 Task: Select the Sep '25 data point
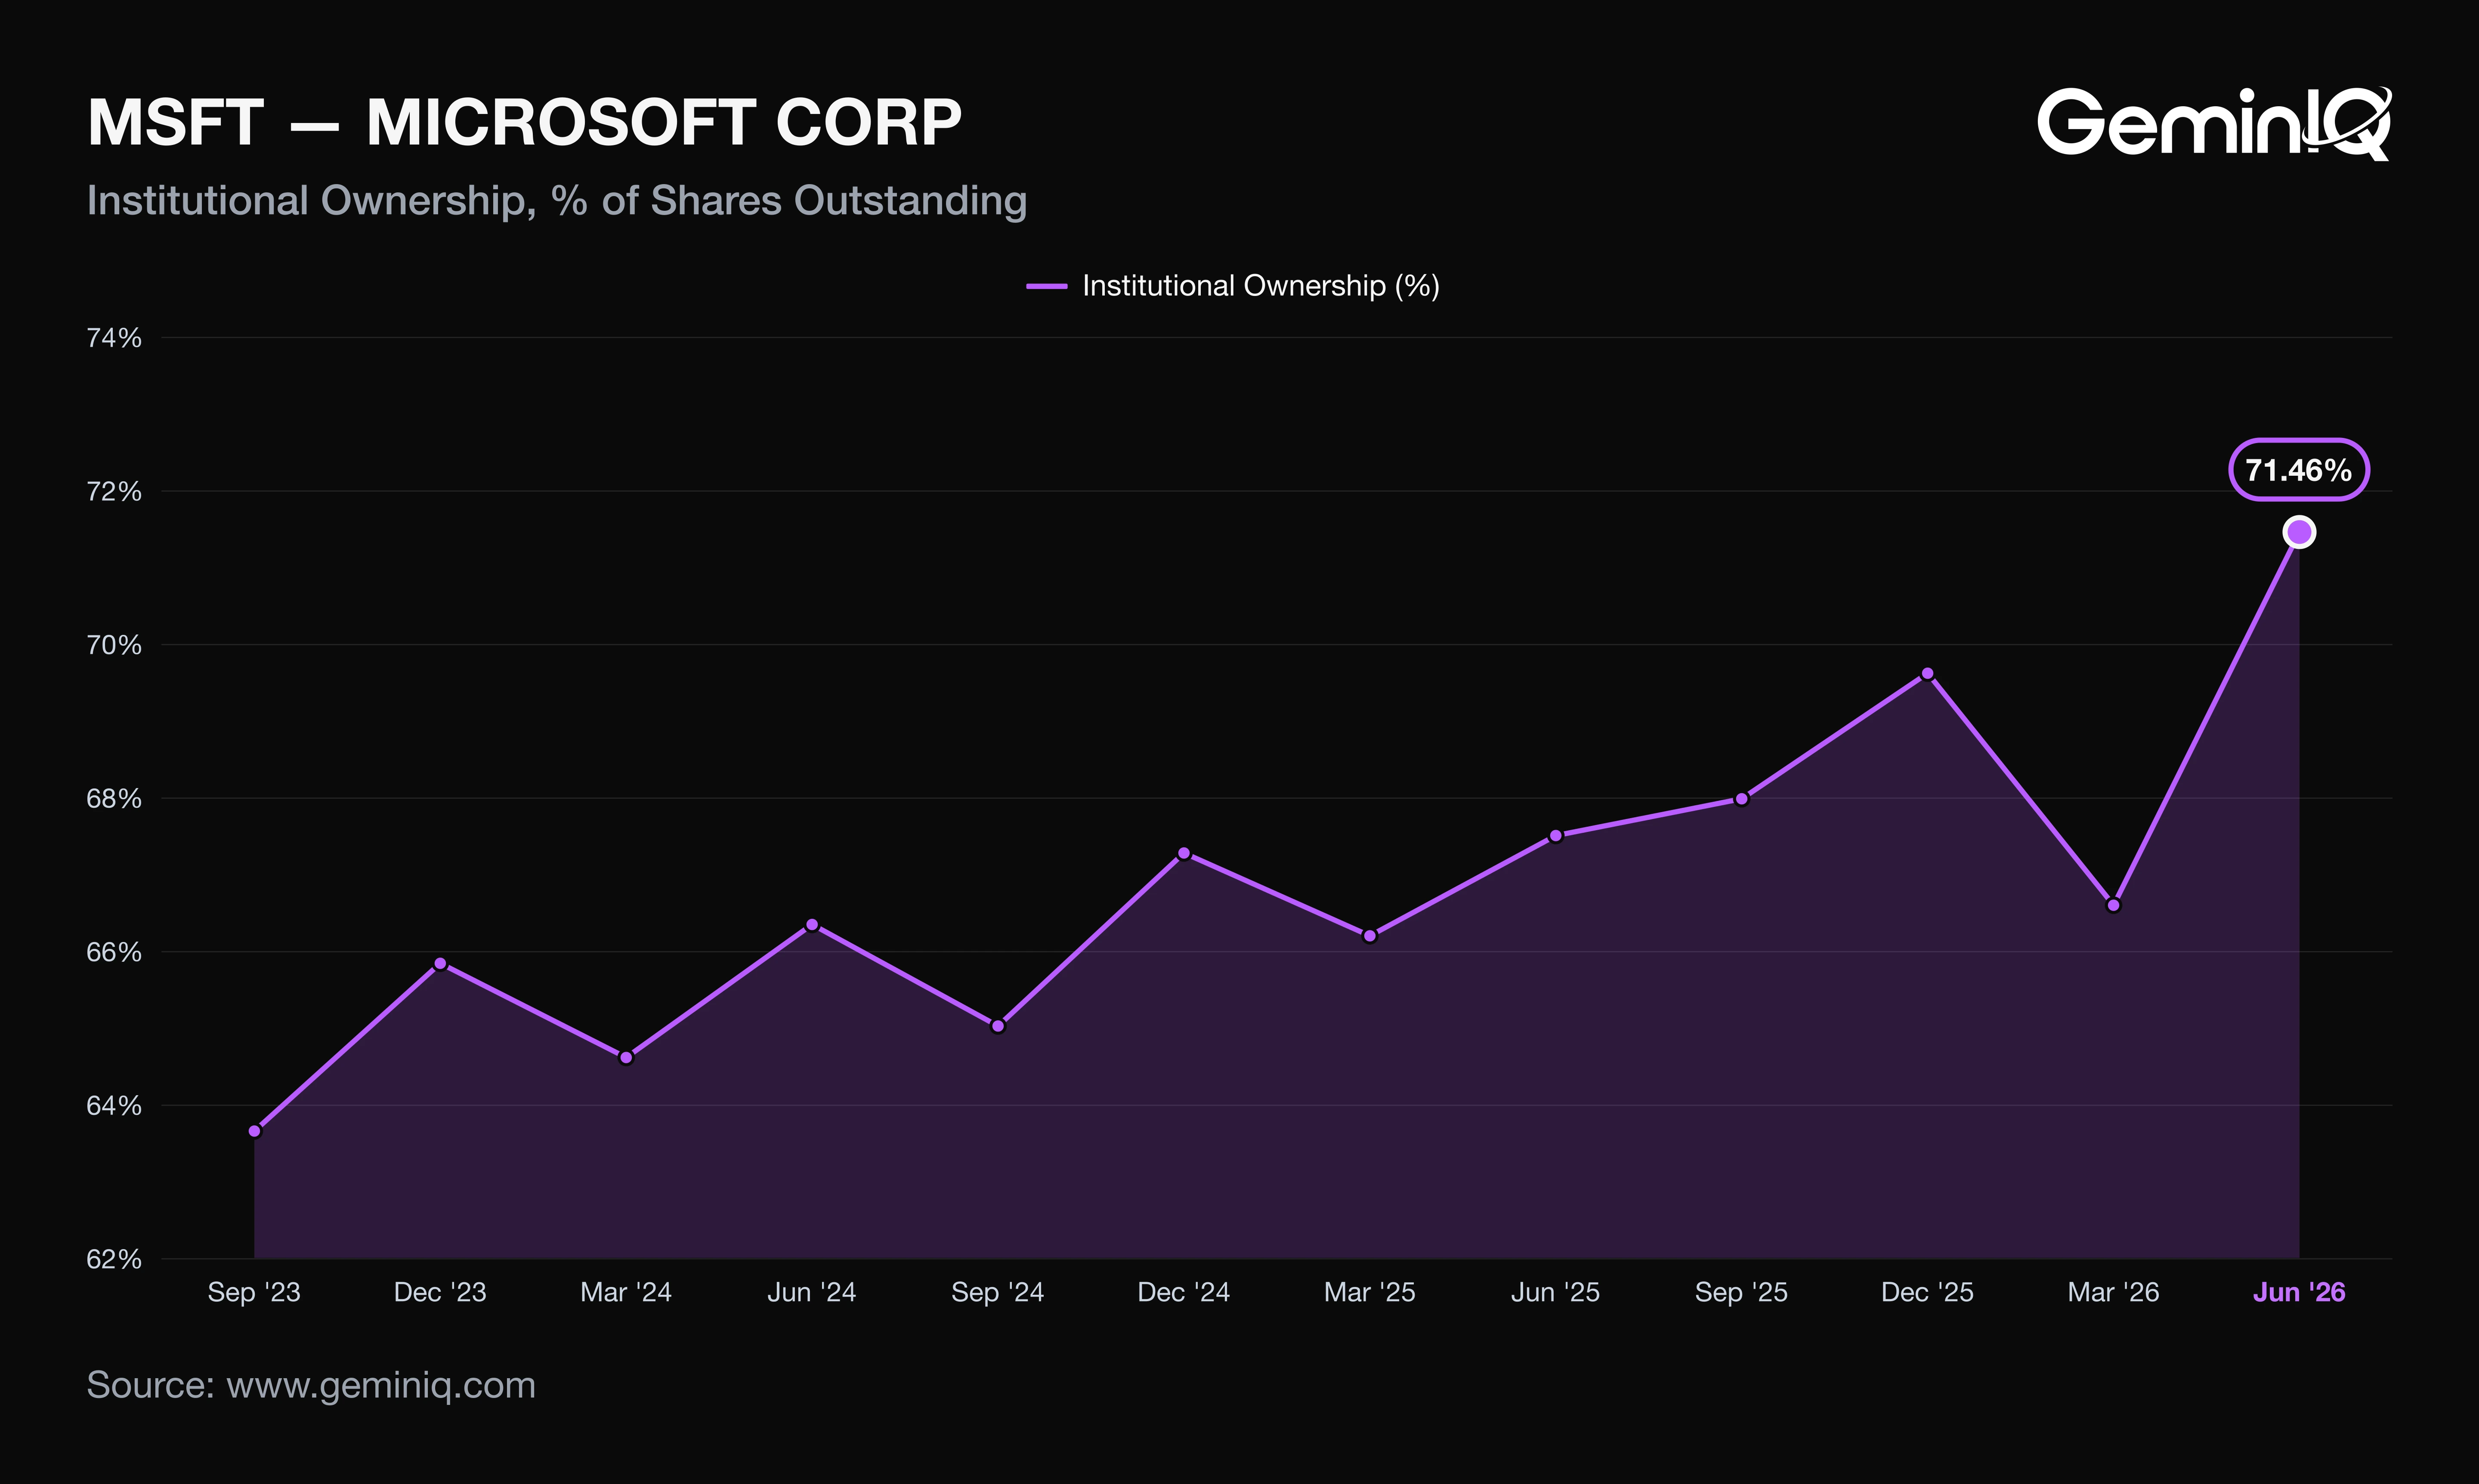tap(1742, 799)
